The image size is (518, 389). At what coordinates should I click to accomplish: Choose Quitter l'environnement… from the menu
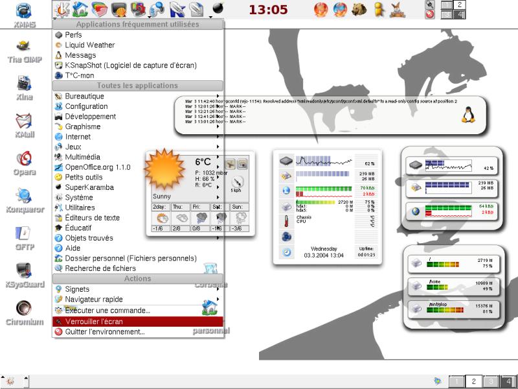pyautogui.click(x=138, y=332)
